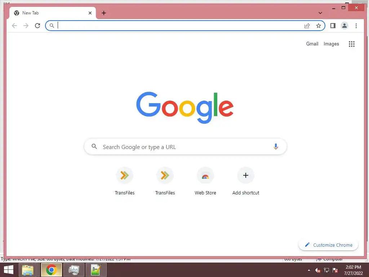This screenshot has width=369, height=277.
Task: Open the Google apps grid
Action: [352, 44]
